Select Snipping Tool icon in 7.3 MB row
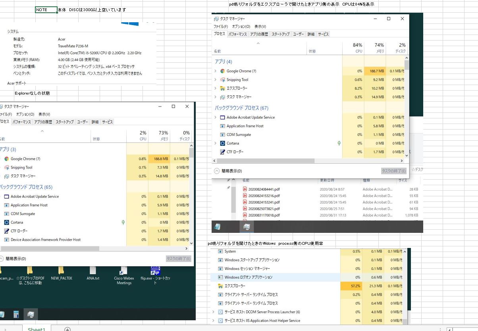This screenshot has width=478, height=331. pyautogui.click(x=6, y=168)
